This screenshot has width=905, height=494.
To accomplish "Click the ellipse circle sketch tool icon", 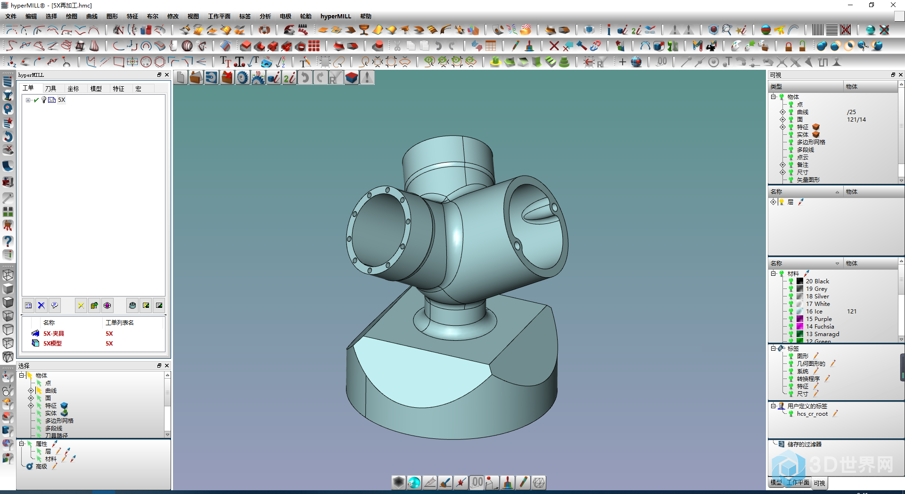I will 146,62.
